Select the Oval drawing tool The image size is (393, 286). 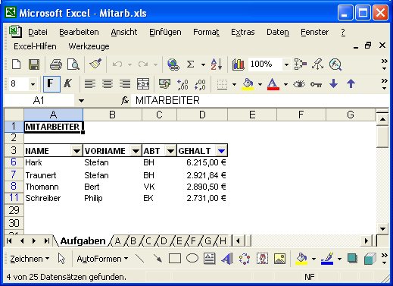(x=192, y=259)
